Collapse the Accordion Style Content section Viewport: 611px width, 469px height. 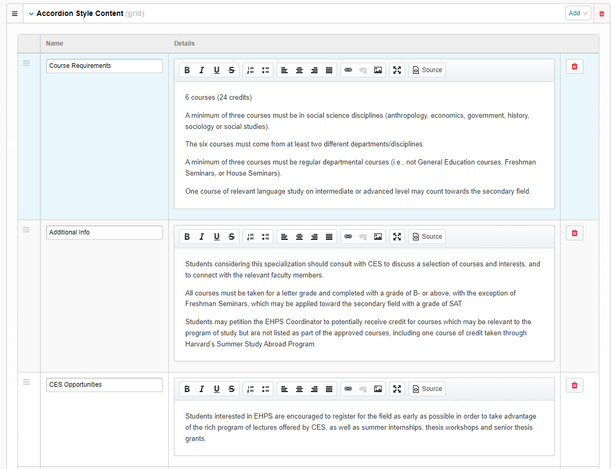point(31,14)
